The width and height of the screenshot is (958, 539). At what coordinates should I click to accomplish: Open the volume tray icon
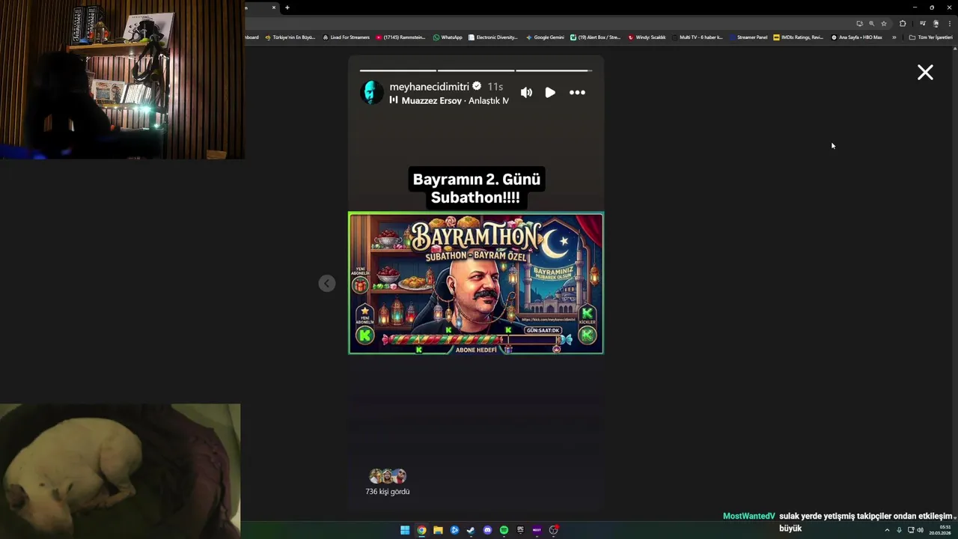tap(920, 530)
